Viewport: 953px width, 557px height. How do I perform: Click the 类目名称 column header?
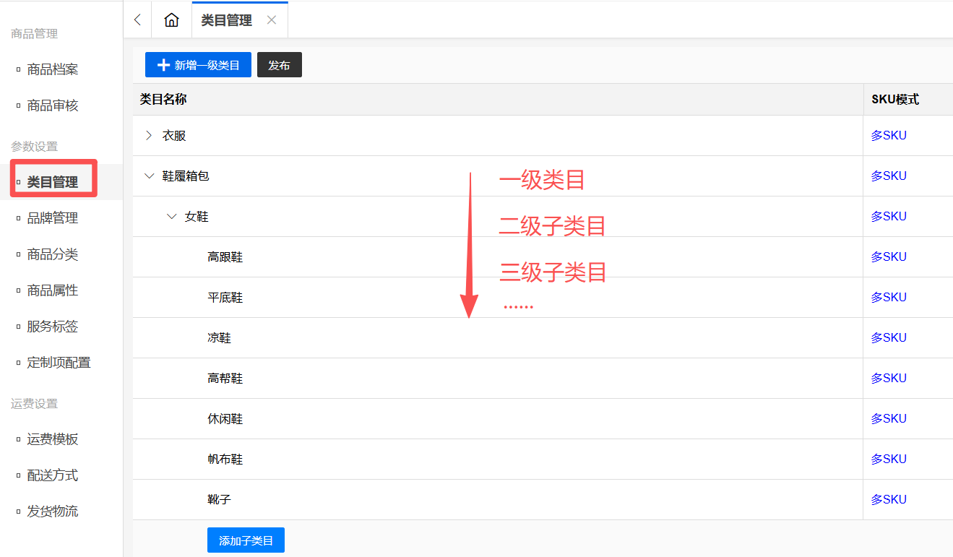pyautogui.click(x=163, y=100)
